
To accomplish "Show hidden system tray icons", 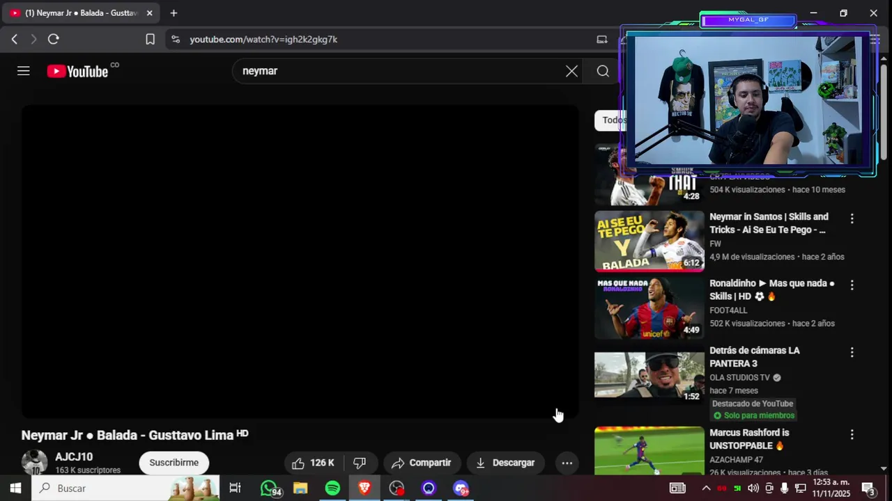I will [x=706, y=488].
